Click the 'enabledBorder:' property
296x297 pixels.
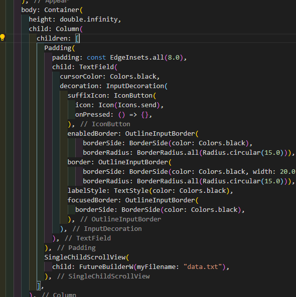pos(94,134)
